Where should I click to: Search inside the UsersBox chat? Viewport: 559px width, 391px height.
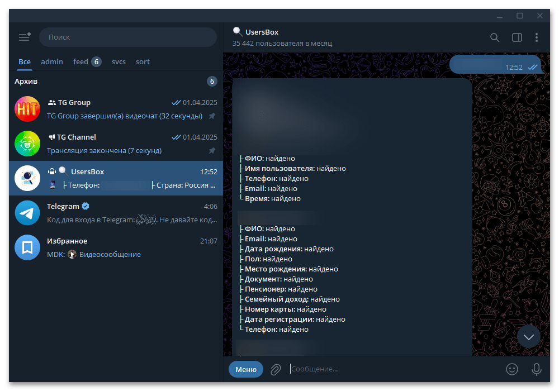pos(495,37)
